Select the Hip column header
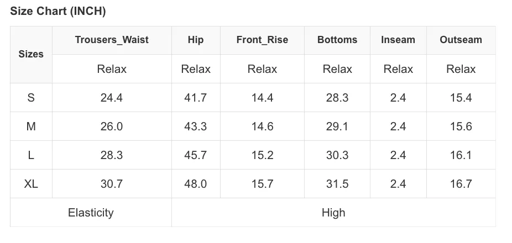The height and width of the screenshot is (243, 512). pos(196,40)
